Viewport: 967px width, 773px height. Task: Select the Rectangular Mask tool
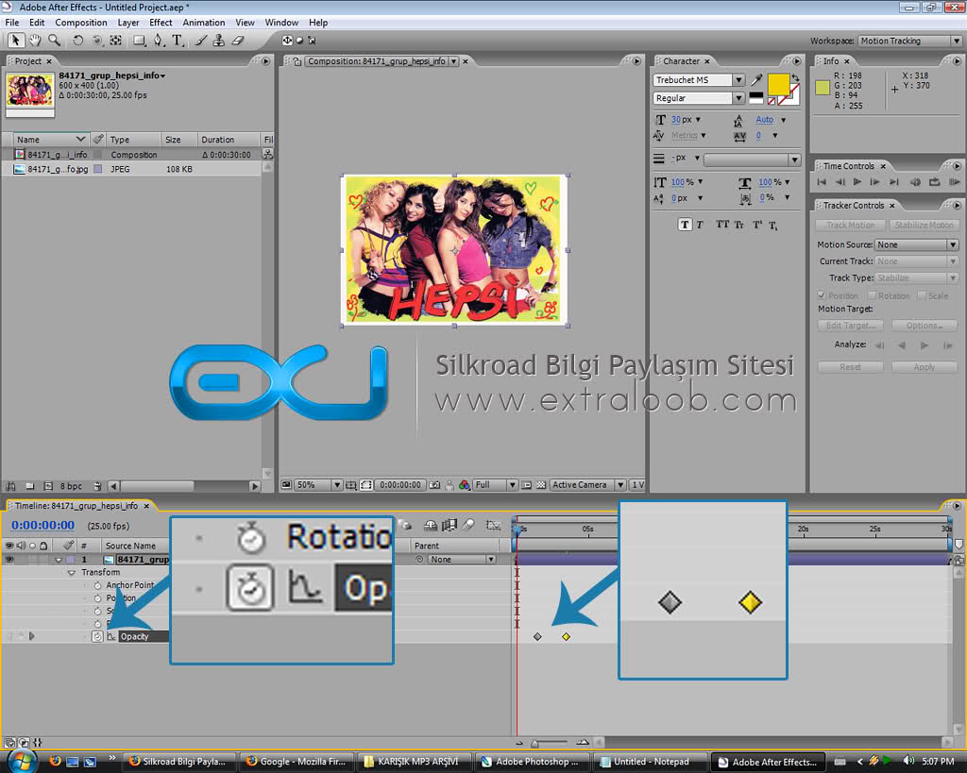[x=140, y=41]
